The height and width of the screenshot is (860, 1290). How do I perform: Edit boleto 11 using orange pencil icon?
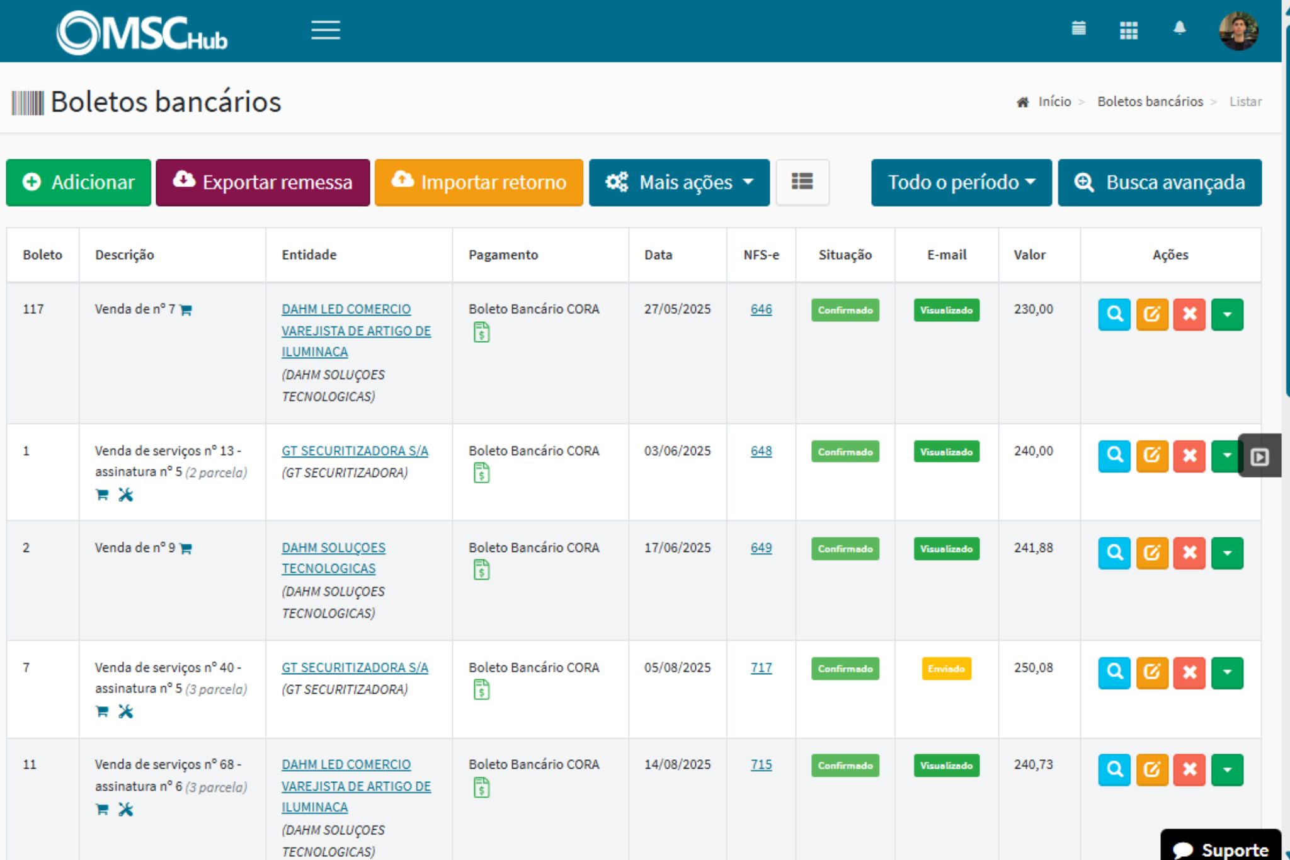click(1152, 769)
